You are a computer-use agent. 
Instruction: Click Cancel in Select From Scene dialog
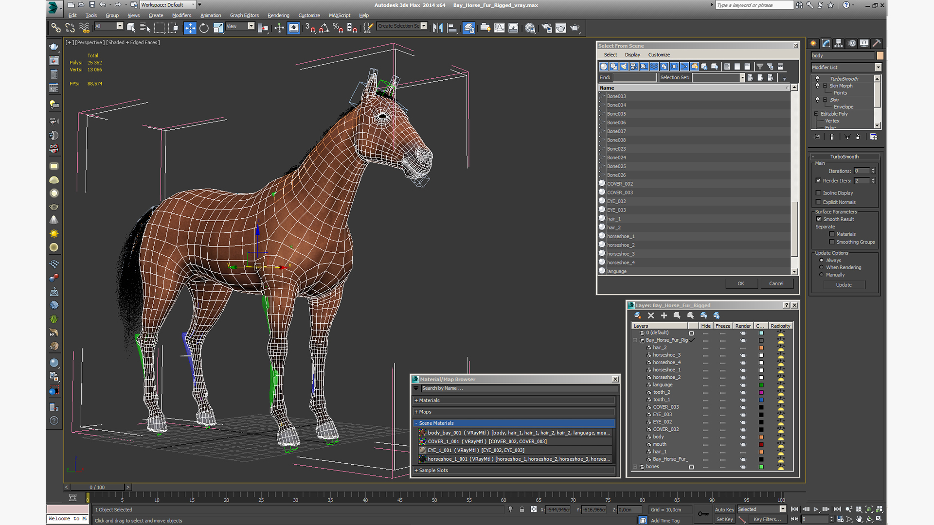pyautogui.click(x=776, y=283)
